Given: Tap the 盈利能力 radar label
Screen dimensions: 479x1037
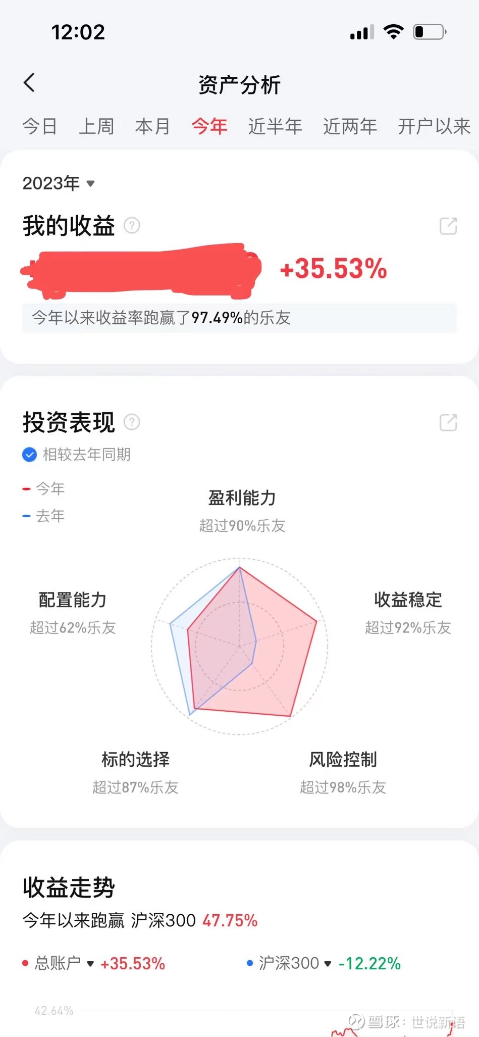Looking at the screenshot, I should coord(242,498).
